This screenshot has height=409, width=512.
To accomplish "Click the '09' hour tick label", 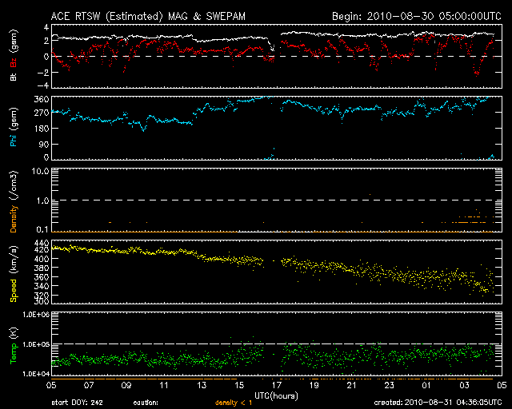I will pos(126,386).
